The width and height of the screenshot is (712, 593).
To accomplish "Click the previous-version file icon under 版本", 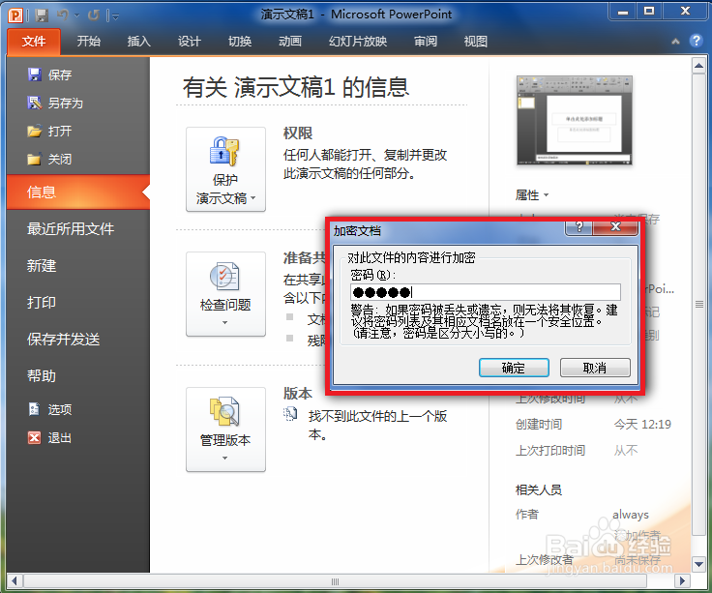I will coord(290,414).
